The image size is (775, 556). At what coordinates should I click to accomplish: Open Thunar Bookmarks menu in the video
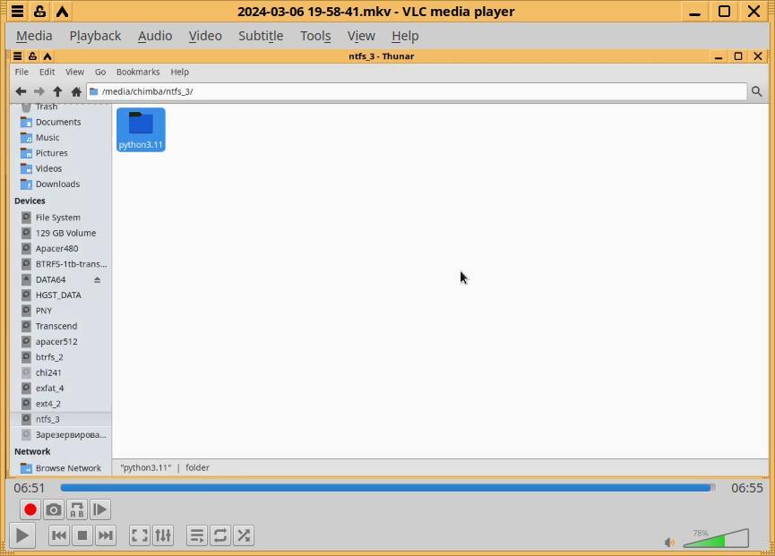(x=138, y=72)
